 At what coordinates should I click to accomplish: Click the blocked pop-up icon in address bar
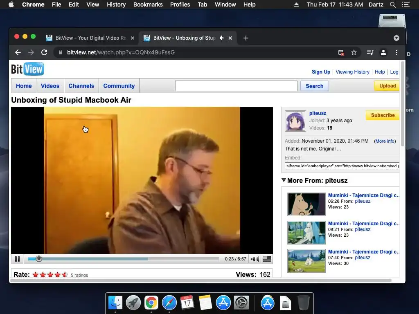click(341, 53)
